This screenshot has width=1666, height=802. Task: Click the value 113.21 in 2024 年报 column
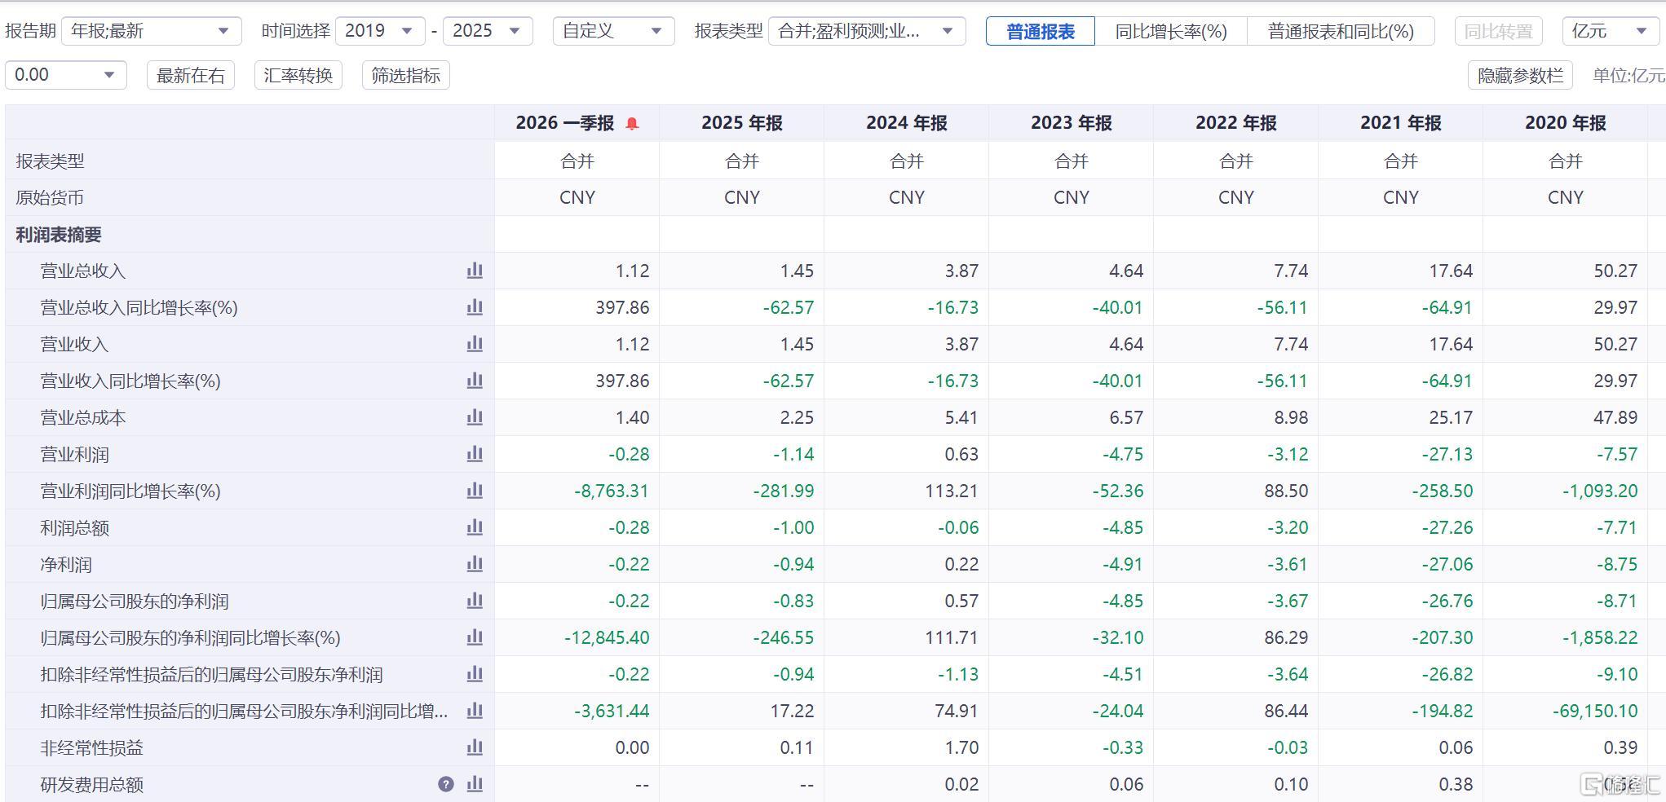952,491
